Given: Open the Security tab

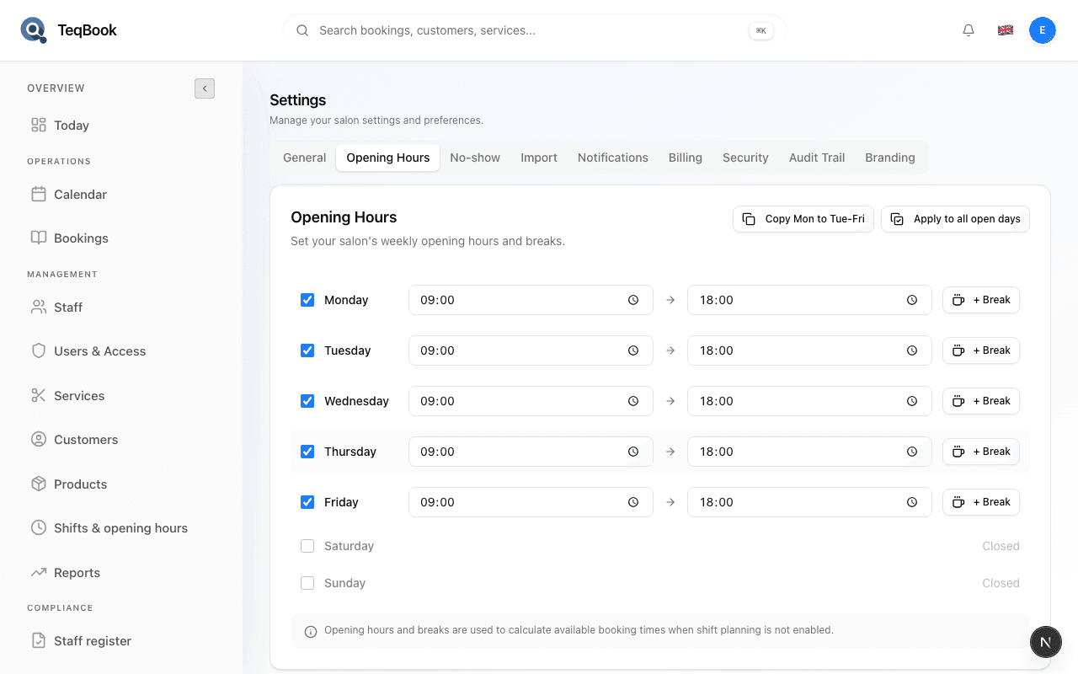Looking at the screenshot, I should point(745,158).
